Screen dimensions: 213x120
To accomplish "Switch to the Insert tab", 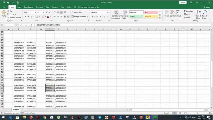I will [19, 7].
